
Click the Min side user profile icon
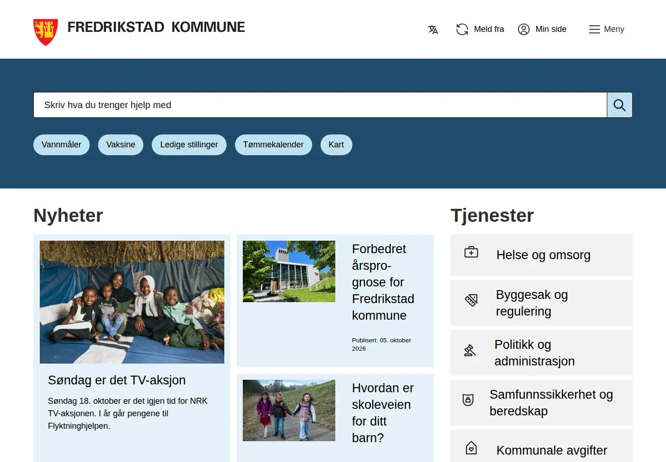[524, 29]
